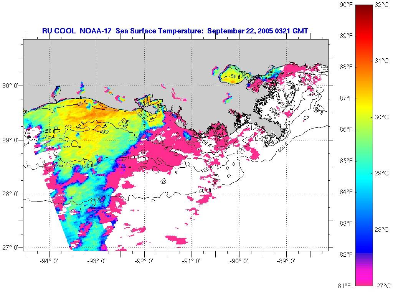Pick the 82°F scale label
The image size is (393, 292).
[x=346, y=254]
